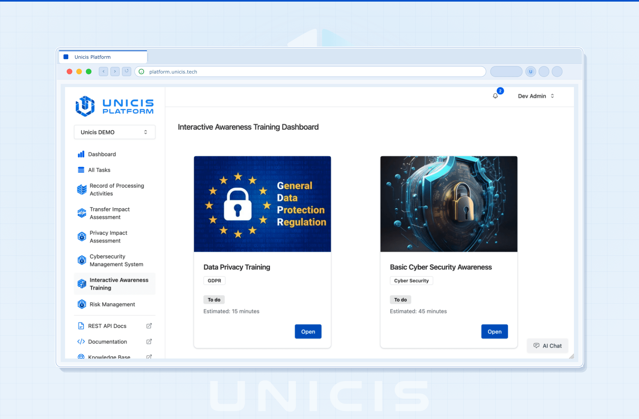Open Knowledge Base link
The image size is (639, 419).
click(x=115, y=356)
